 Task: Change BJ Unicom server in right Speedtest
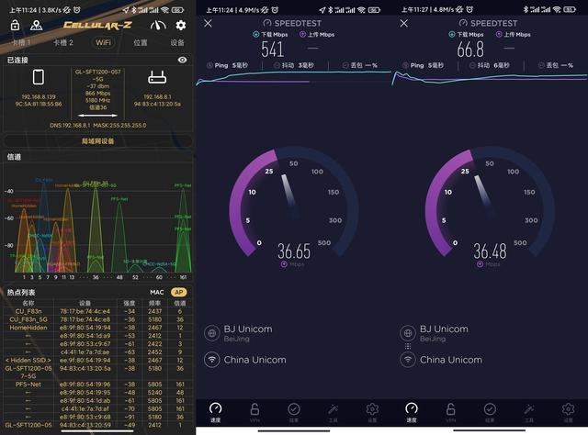[x=444, y=333]
